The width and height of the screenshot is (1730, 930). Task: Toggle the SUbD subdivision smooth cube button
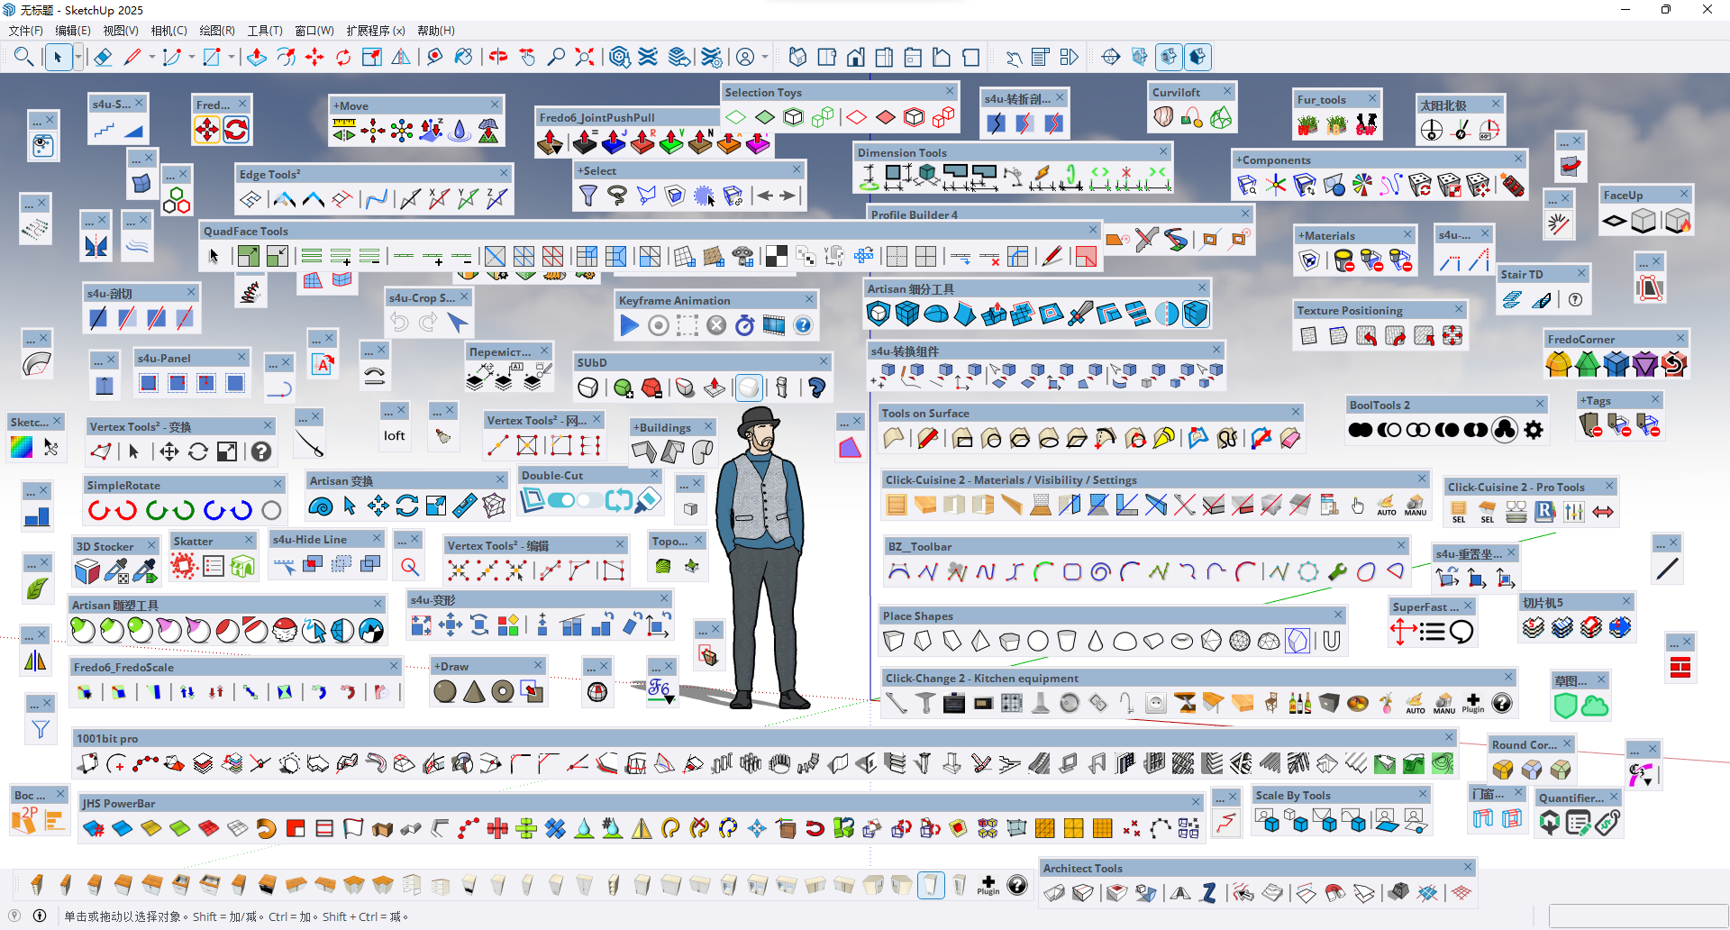(588, 387)
